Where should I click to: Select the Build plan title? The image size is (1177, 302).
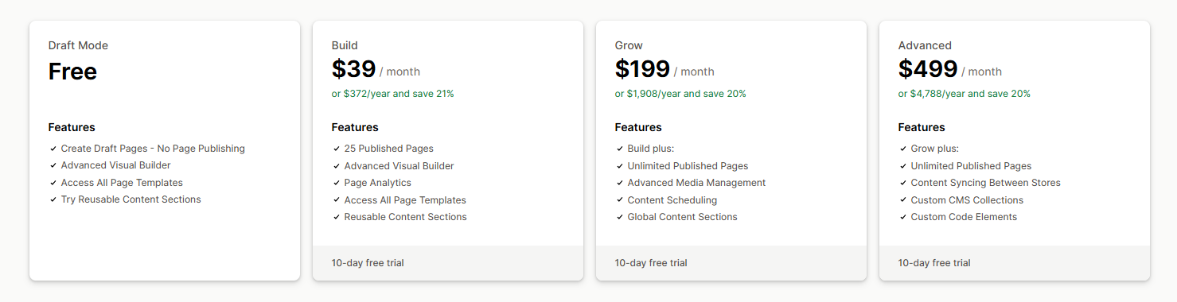[345, 45]
